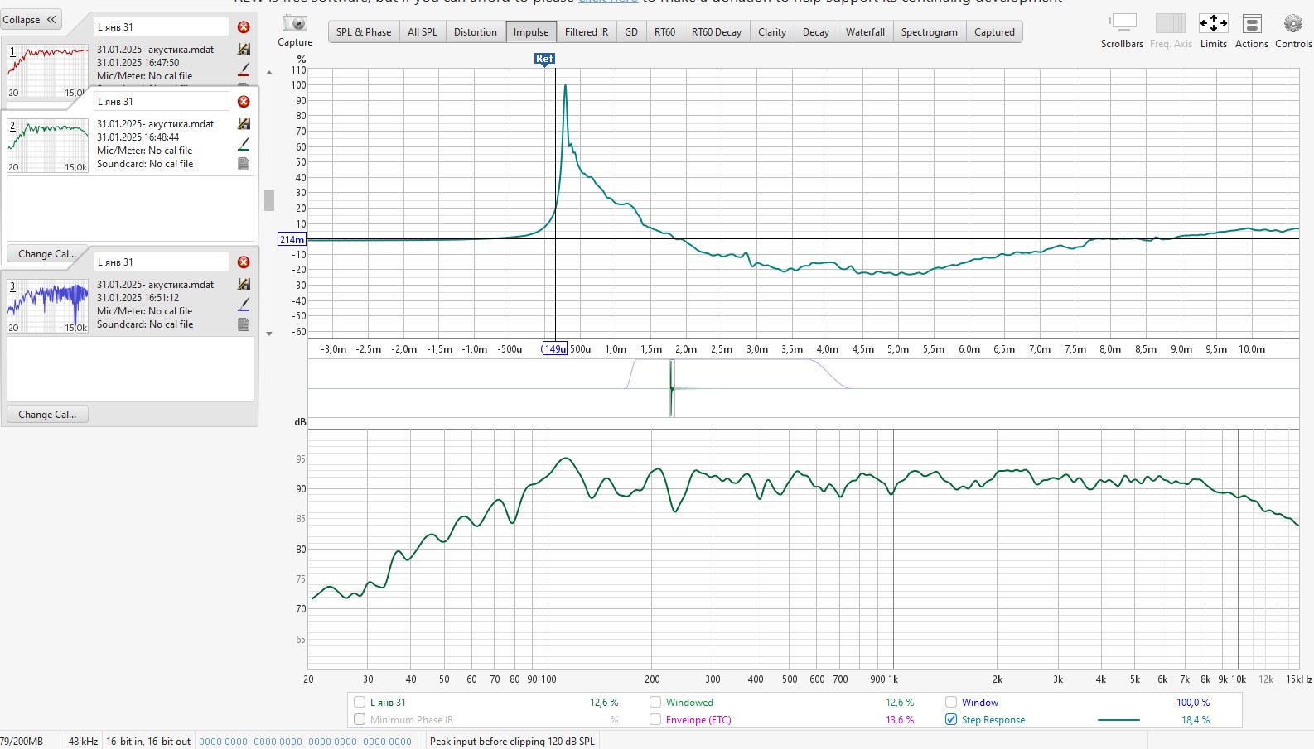The width and height of the screenshot is (1314, 749).
Task: Click measurement list scroll up arrow
Action: [x=268, y=73]
